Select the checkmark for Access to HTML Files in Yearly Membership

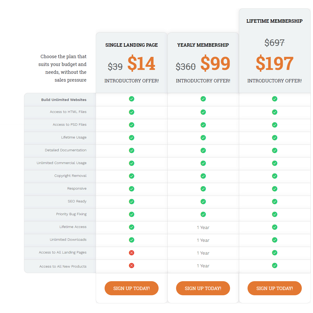(203, 112)
